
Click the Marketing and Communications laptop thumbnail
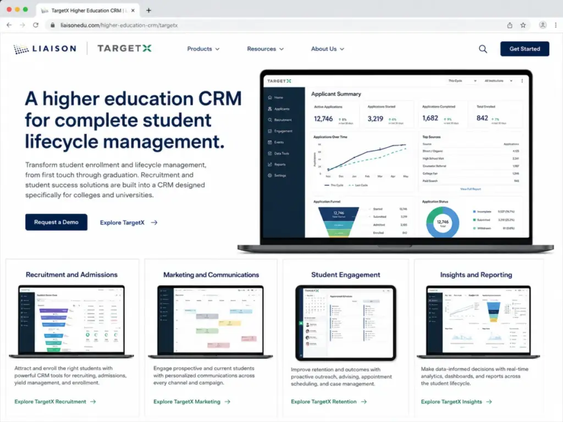click(x=211, y=321)
